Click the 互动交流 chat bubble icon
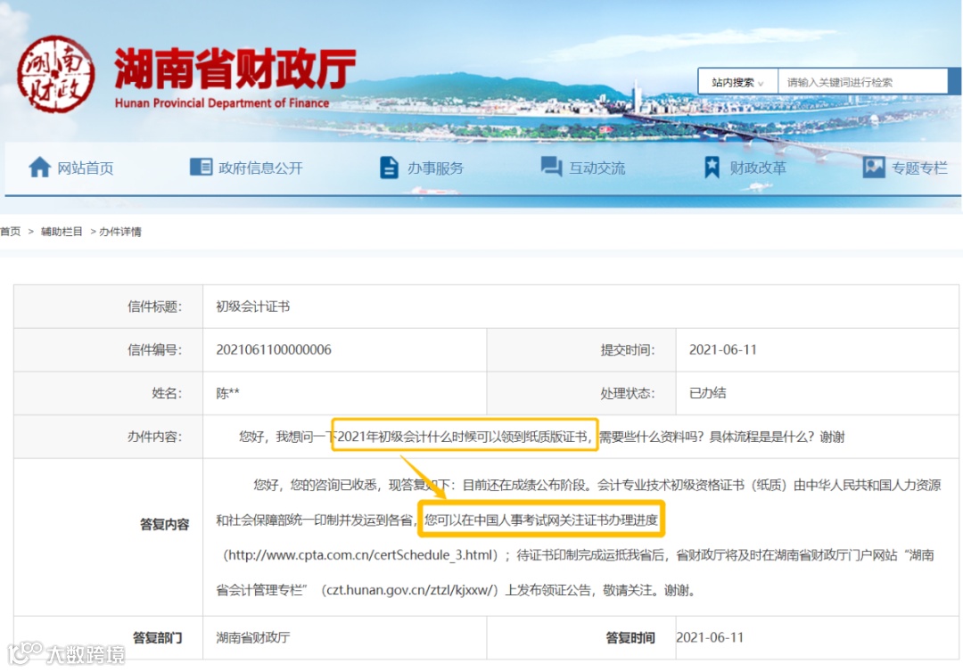963x672 pixels. (551, 167)
